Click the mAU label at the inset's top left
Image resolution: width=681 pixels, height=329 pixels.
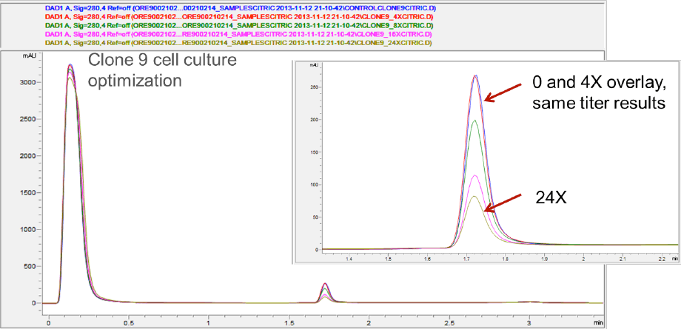tap(313, 65)
